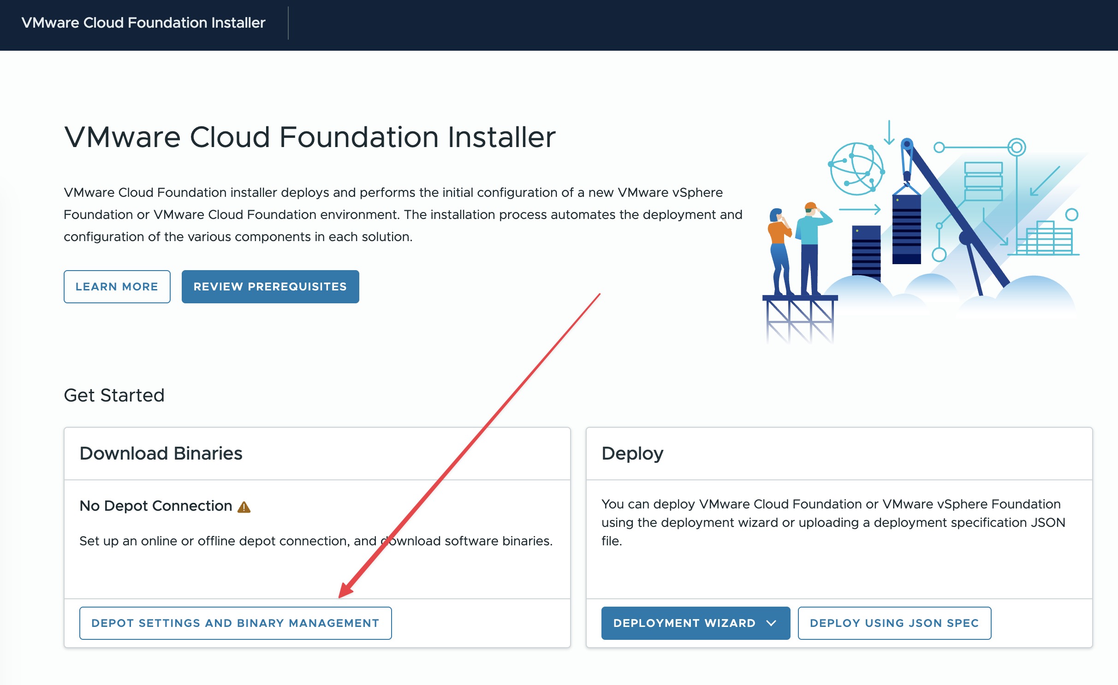Click the header title VMware Cloud Foundation Installer
Image resolution: width=1118 pixels, height=685 pixels.
143,23
